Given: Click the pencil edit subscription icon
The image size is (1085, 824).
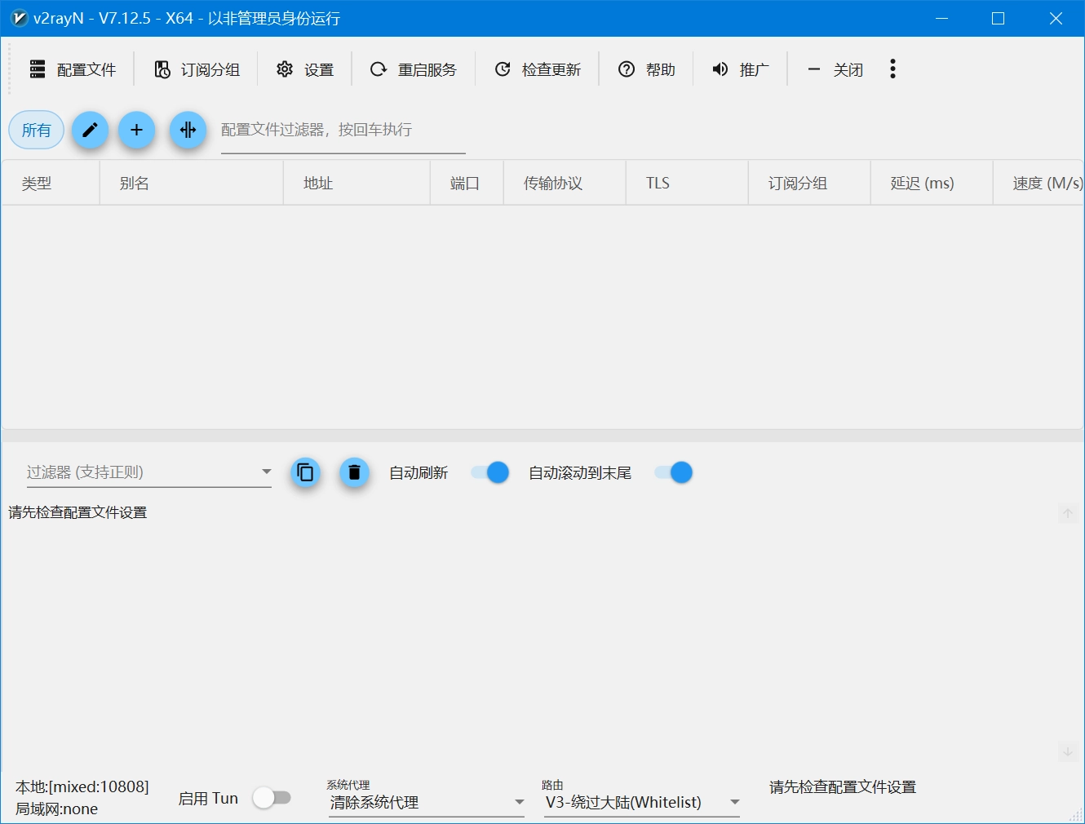Looking at the screenshot, I should coord(90,130).
